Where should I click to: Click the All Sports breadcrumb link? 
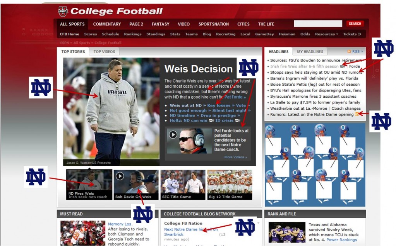(82, 43)
